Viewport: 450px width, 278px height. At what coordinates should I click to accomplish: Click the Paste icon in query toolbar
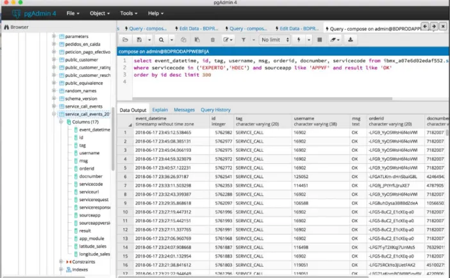tap(197, 40)
